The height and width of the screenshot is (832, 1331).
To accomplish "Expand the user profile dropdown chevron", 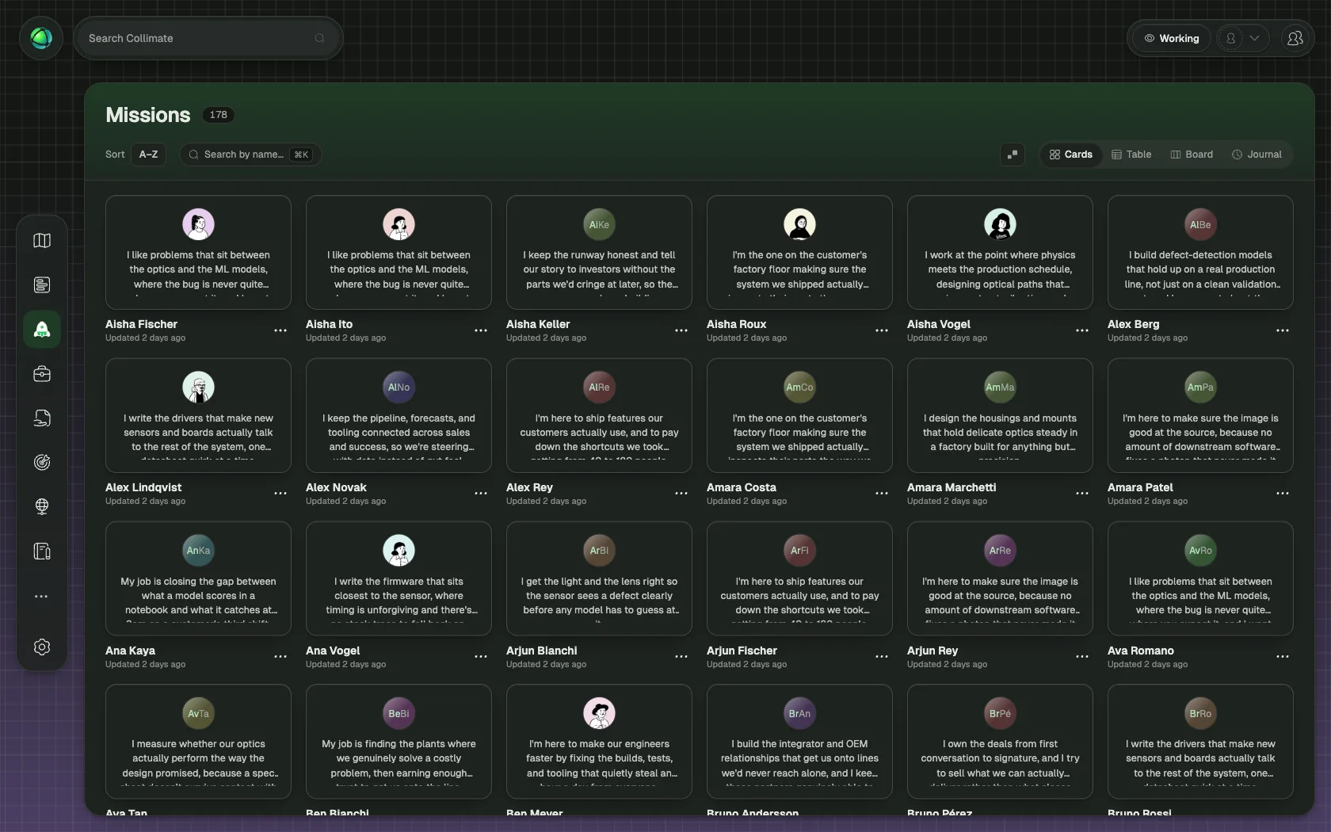I will click(x=1254, y=38).
